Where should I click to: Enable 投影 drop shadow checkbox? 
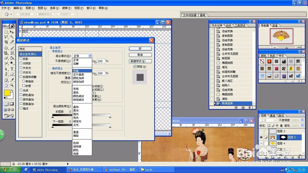21,58
